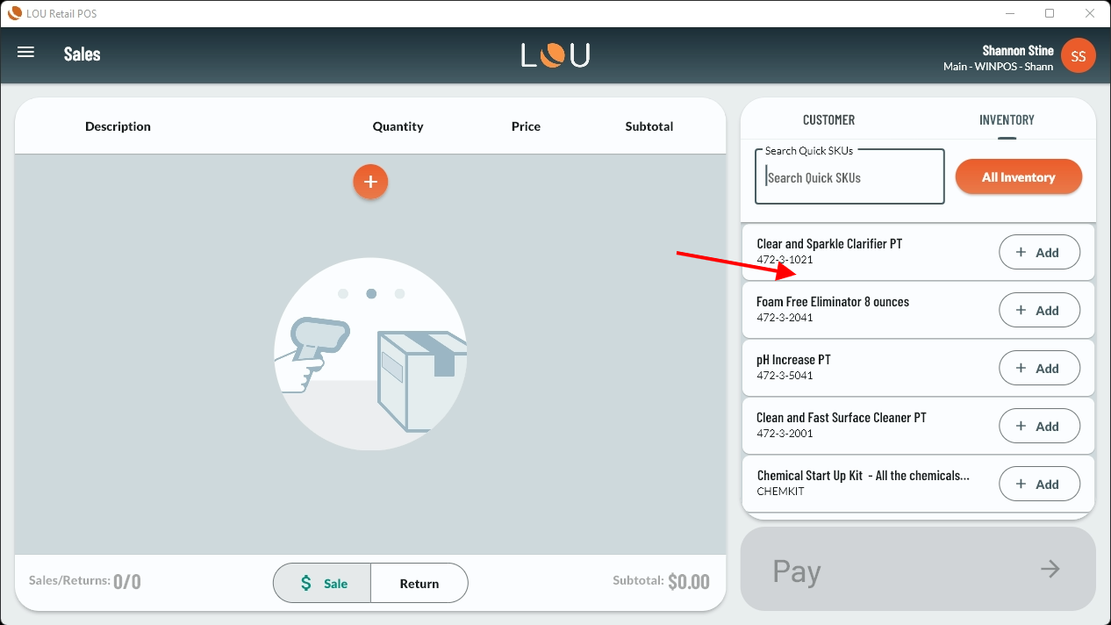Click Clean and Fast Surface Cleaner name
1111x625 pixels.
842,418
